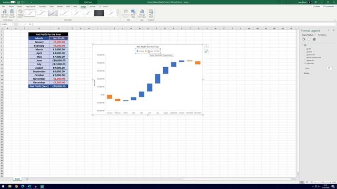Switch to the Design tab

tap(83, 7)
